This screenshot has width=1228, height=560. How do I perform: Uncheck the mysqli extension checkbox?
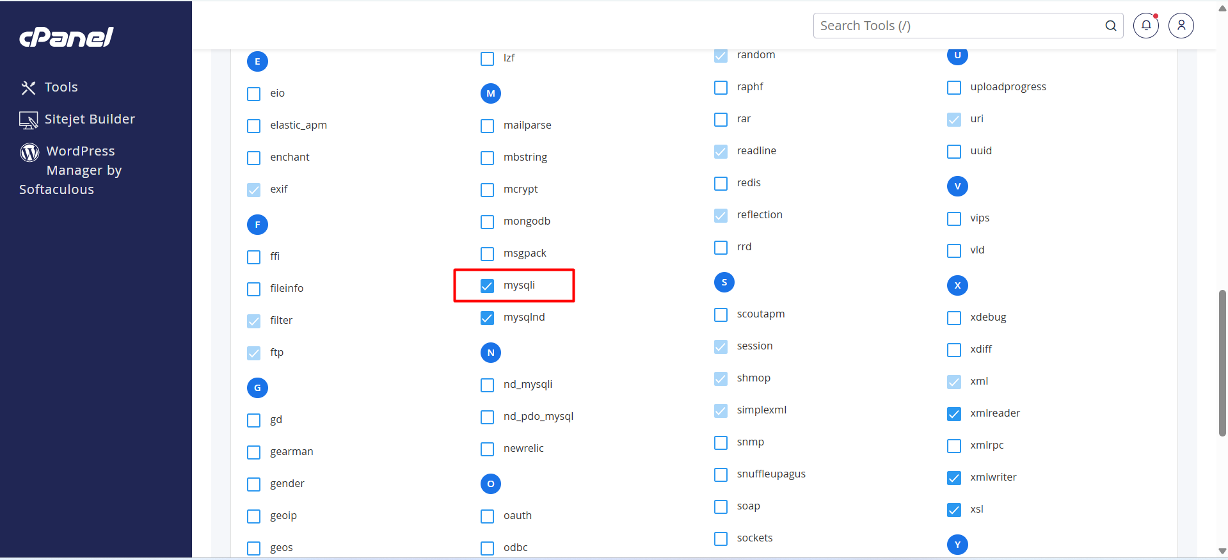[x=488, y=285]
